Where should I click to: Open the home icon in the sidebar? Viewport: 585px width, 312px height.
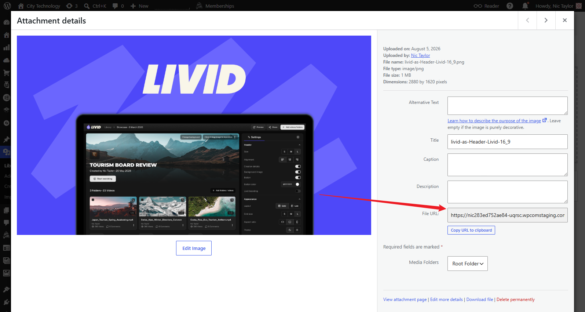click(6, 35)
